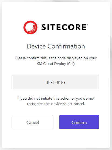The height and width of the screenshot is (150, 112).
Task: Select the Device Confirmation heading
Action: click(56, 46)
